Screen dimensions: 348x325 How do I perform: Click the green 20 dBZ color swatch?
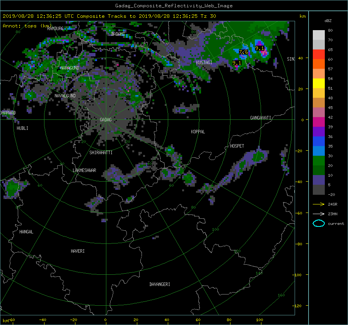(319, 161)
